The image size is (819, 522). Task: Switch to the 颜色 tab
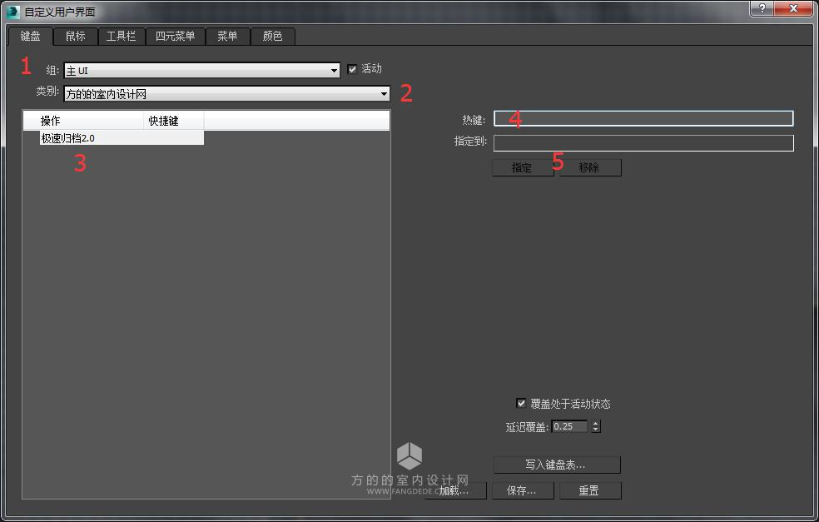[x=273, y=36]
